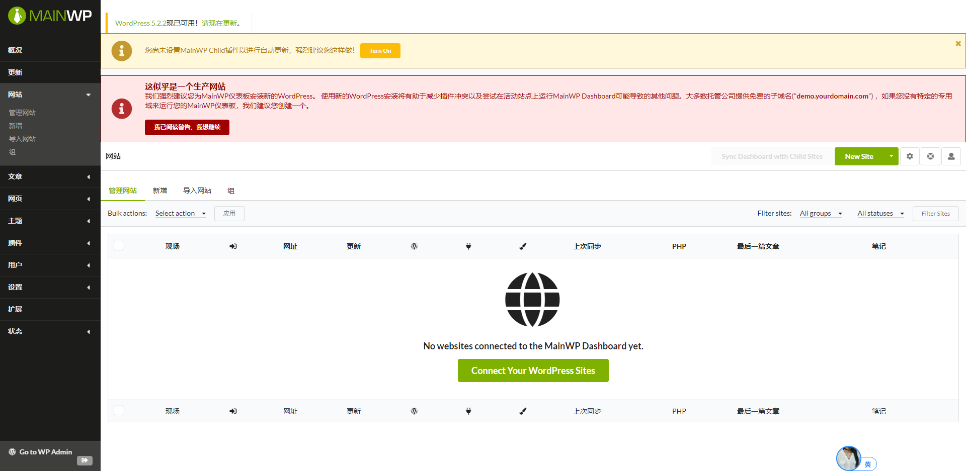The height and width of the screenshot is (471, 966).
Task: Sort by 网址 column header
Action: [290, 246]
